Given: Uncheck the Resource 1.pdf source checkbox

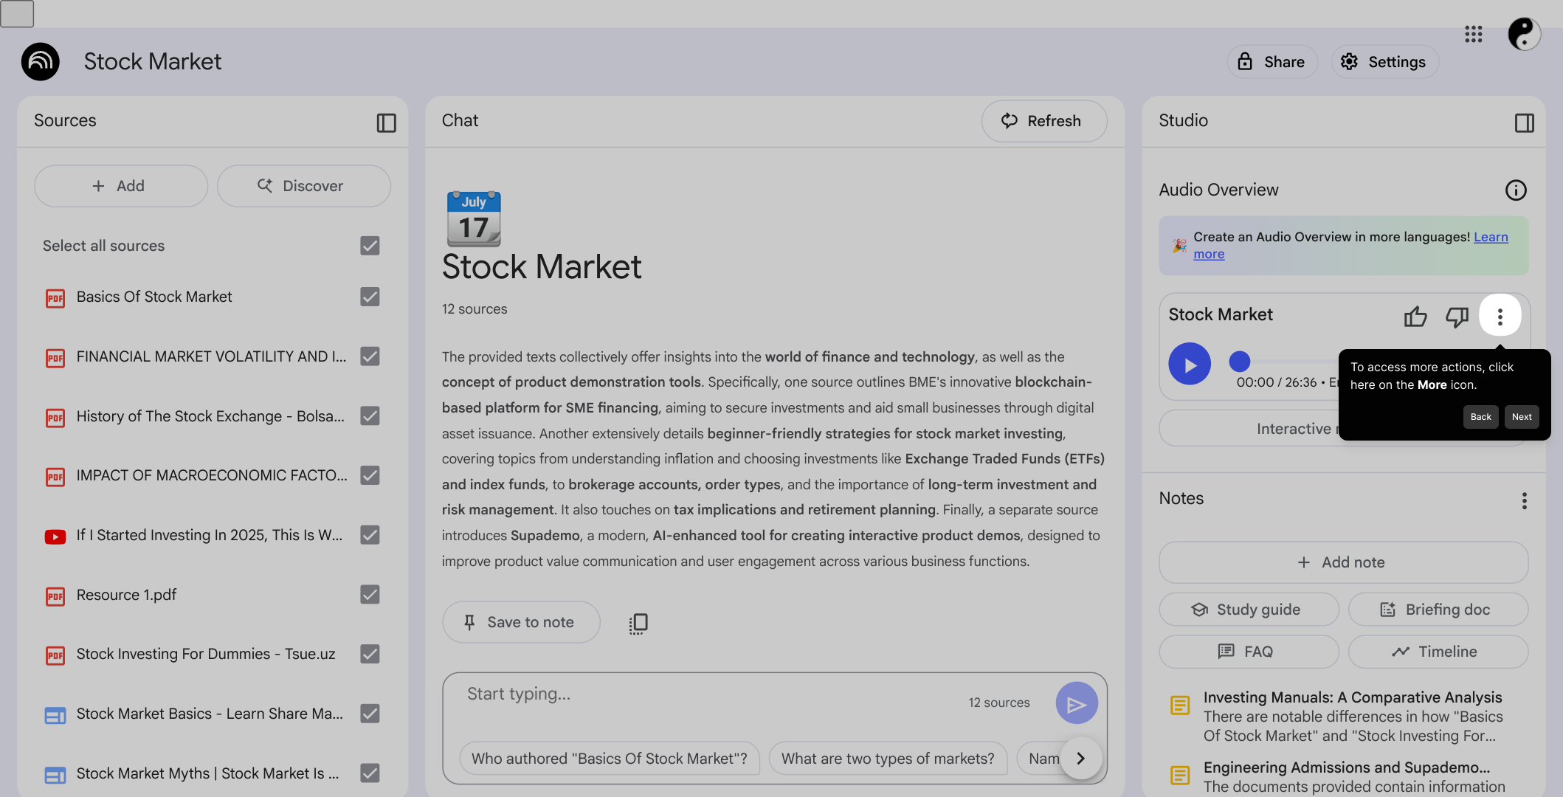Looking at the screenshot, I should (x=370, y=595).
